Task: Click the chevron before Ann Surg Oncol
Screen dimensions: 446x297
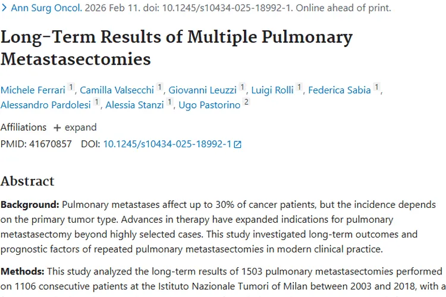Action: (x=4, y=8)
